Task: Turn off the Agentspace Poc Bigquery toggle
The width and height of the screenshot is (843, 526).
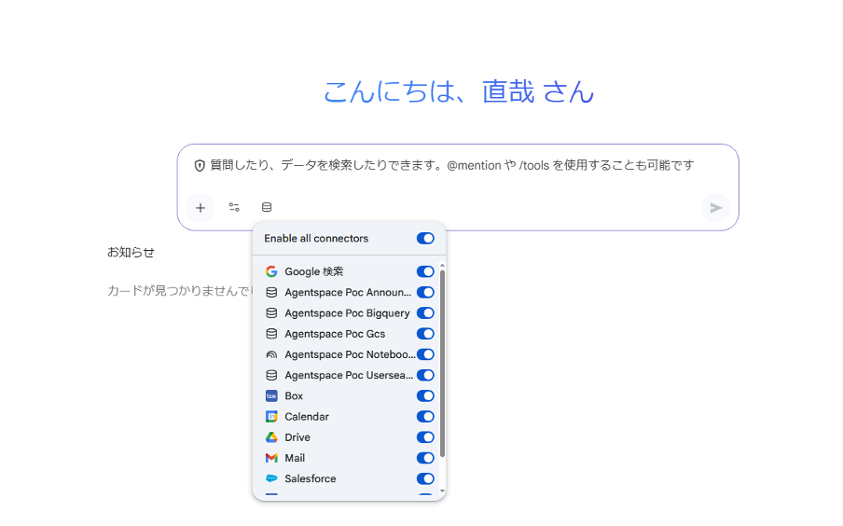Action: 425,313
